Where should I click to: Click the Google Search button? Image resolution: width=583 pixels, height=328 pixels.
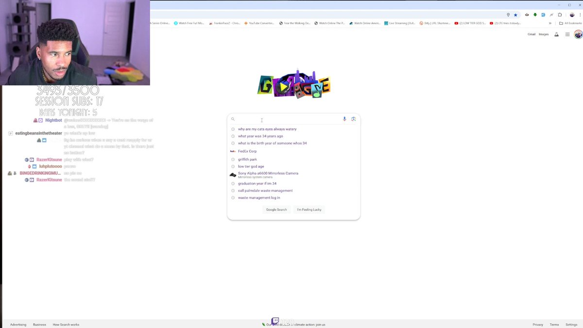coord(276,209)
